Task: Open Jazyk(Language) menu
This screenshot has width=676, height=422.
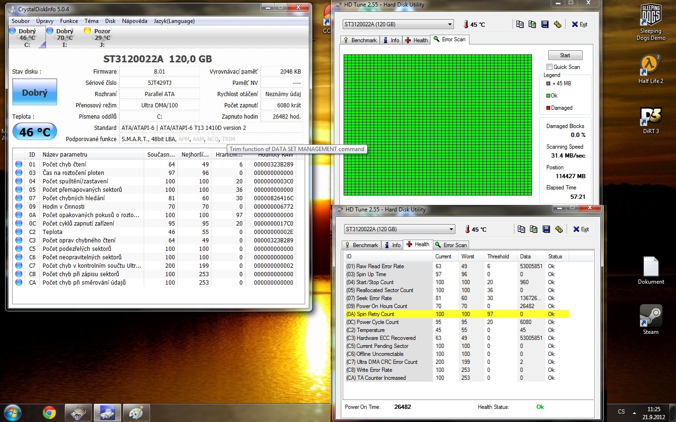Action: (x=174, y=21)
